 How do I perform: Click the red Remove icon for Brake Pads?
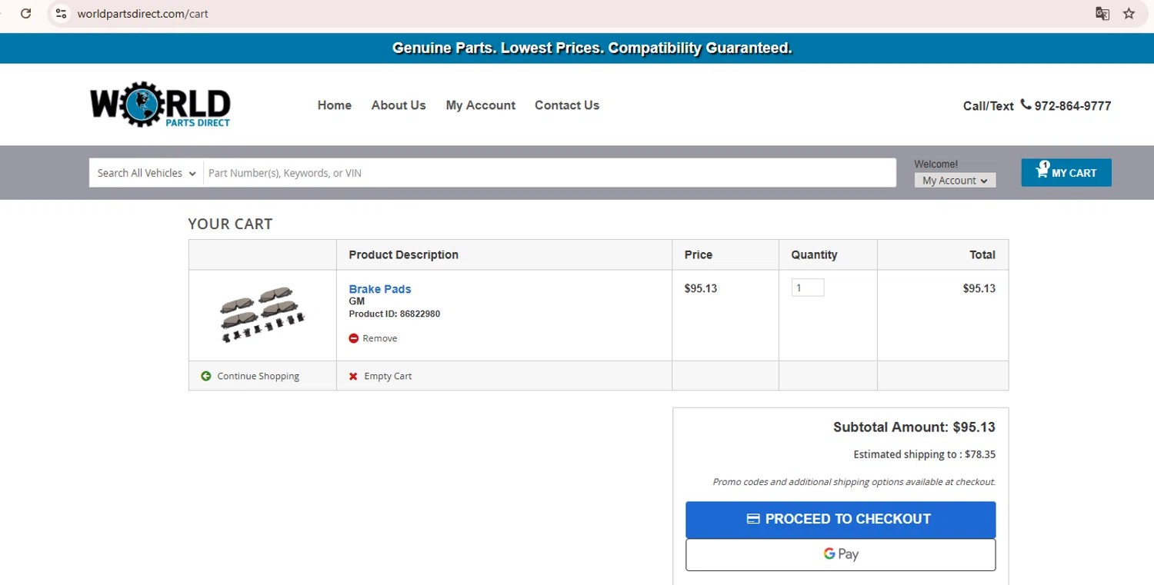(354, 338)
